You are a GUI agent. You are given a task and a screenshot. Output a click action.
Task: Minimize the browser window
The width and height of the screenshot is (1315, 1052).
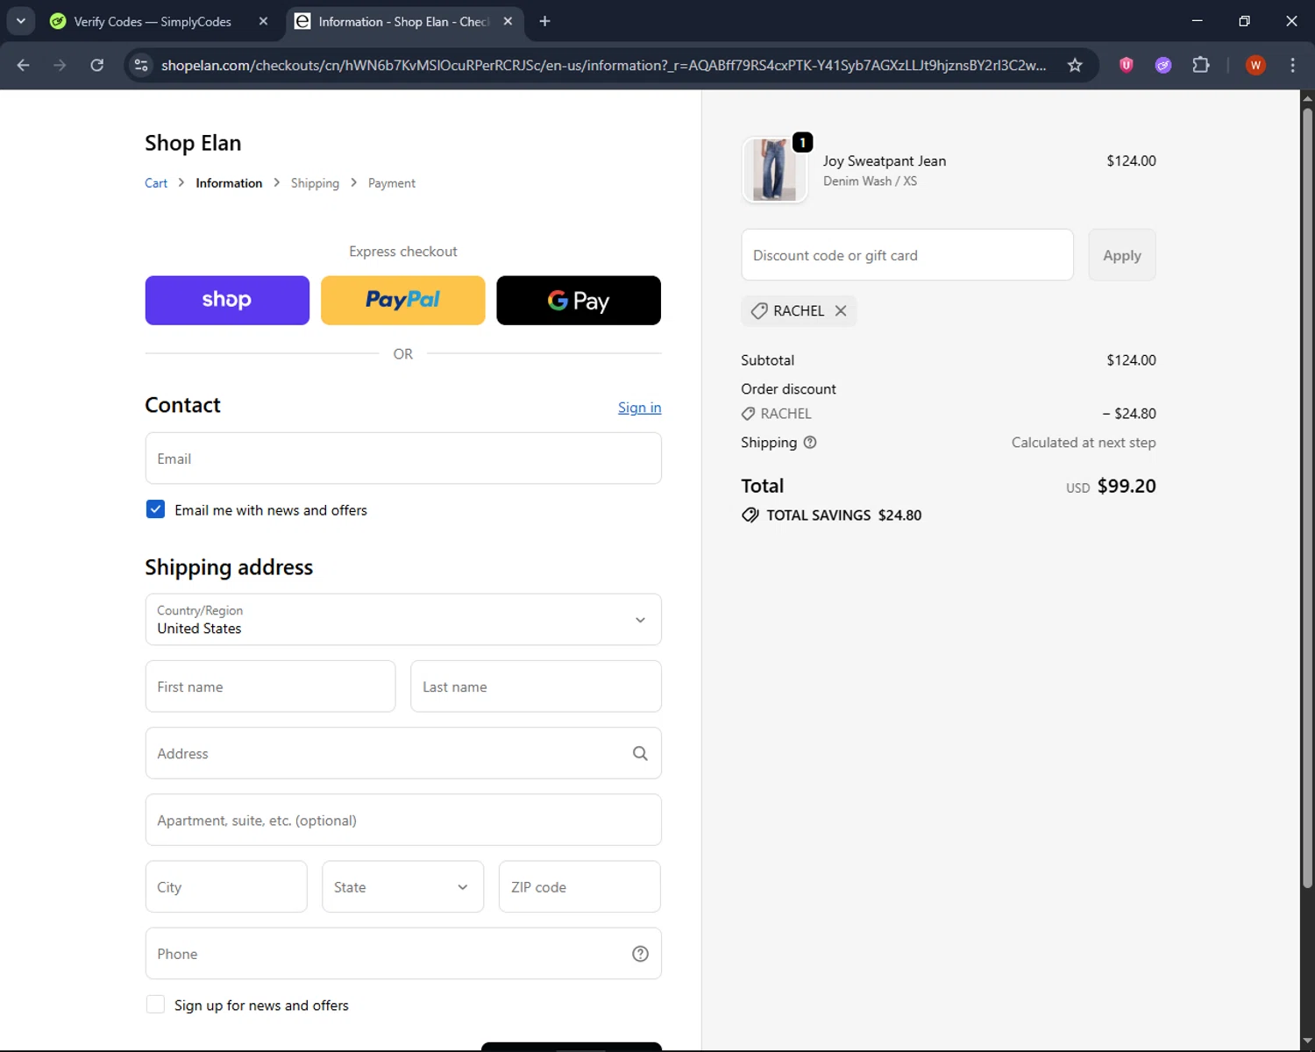click(x=1197, y=21)
